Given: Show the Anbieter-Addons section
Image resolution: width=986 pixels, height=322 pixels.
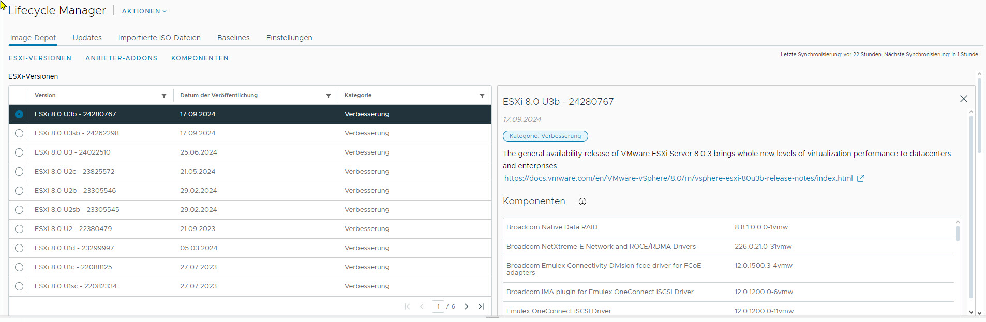Looking at the screenshot, I should click(x=121, y=58).
